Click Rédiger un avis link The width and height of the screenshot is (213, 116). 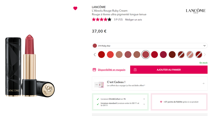tap(133, 19)
